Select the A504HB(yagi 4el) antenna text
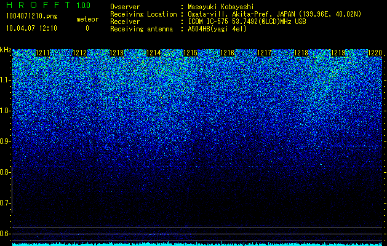This screenshot has width=387, height=246. 217,29
